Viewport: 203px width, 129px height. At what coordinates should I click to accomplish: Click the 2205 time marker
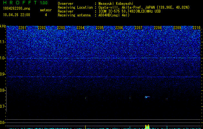coord(100,27)
